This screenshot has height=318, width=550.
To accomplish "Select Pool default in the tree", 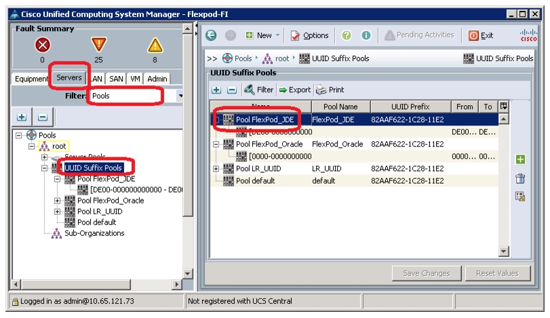I will [x=90, y=222].
